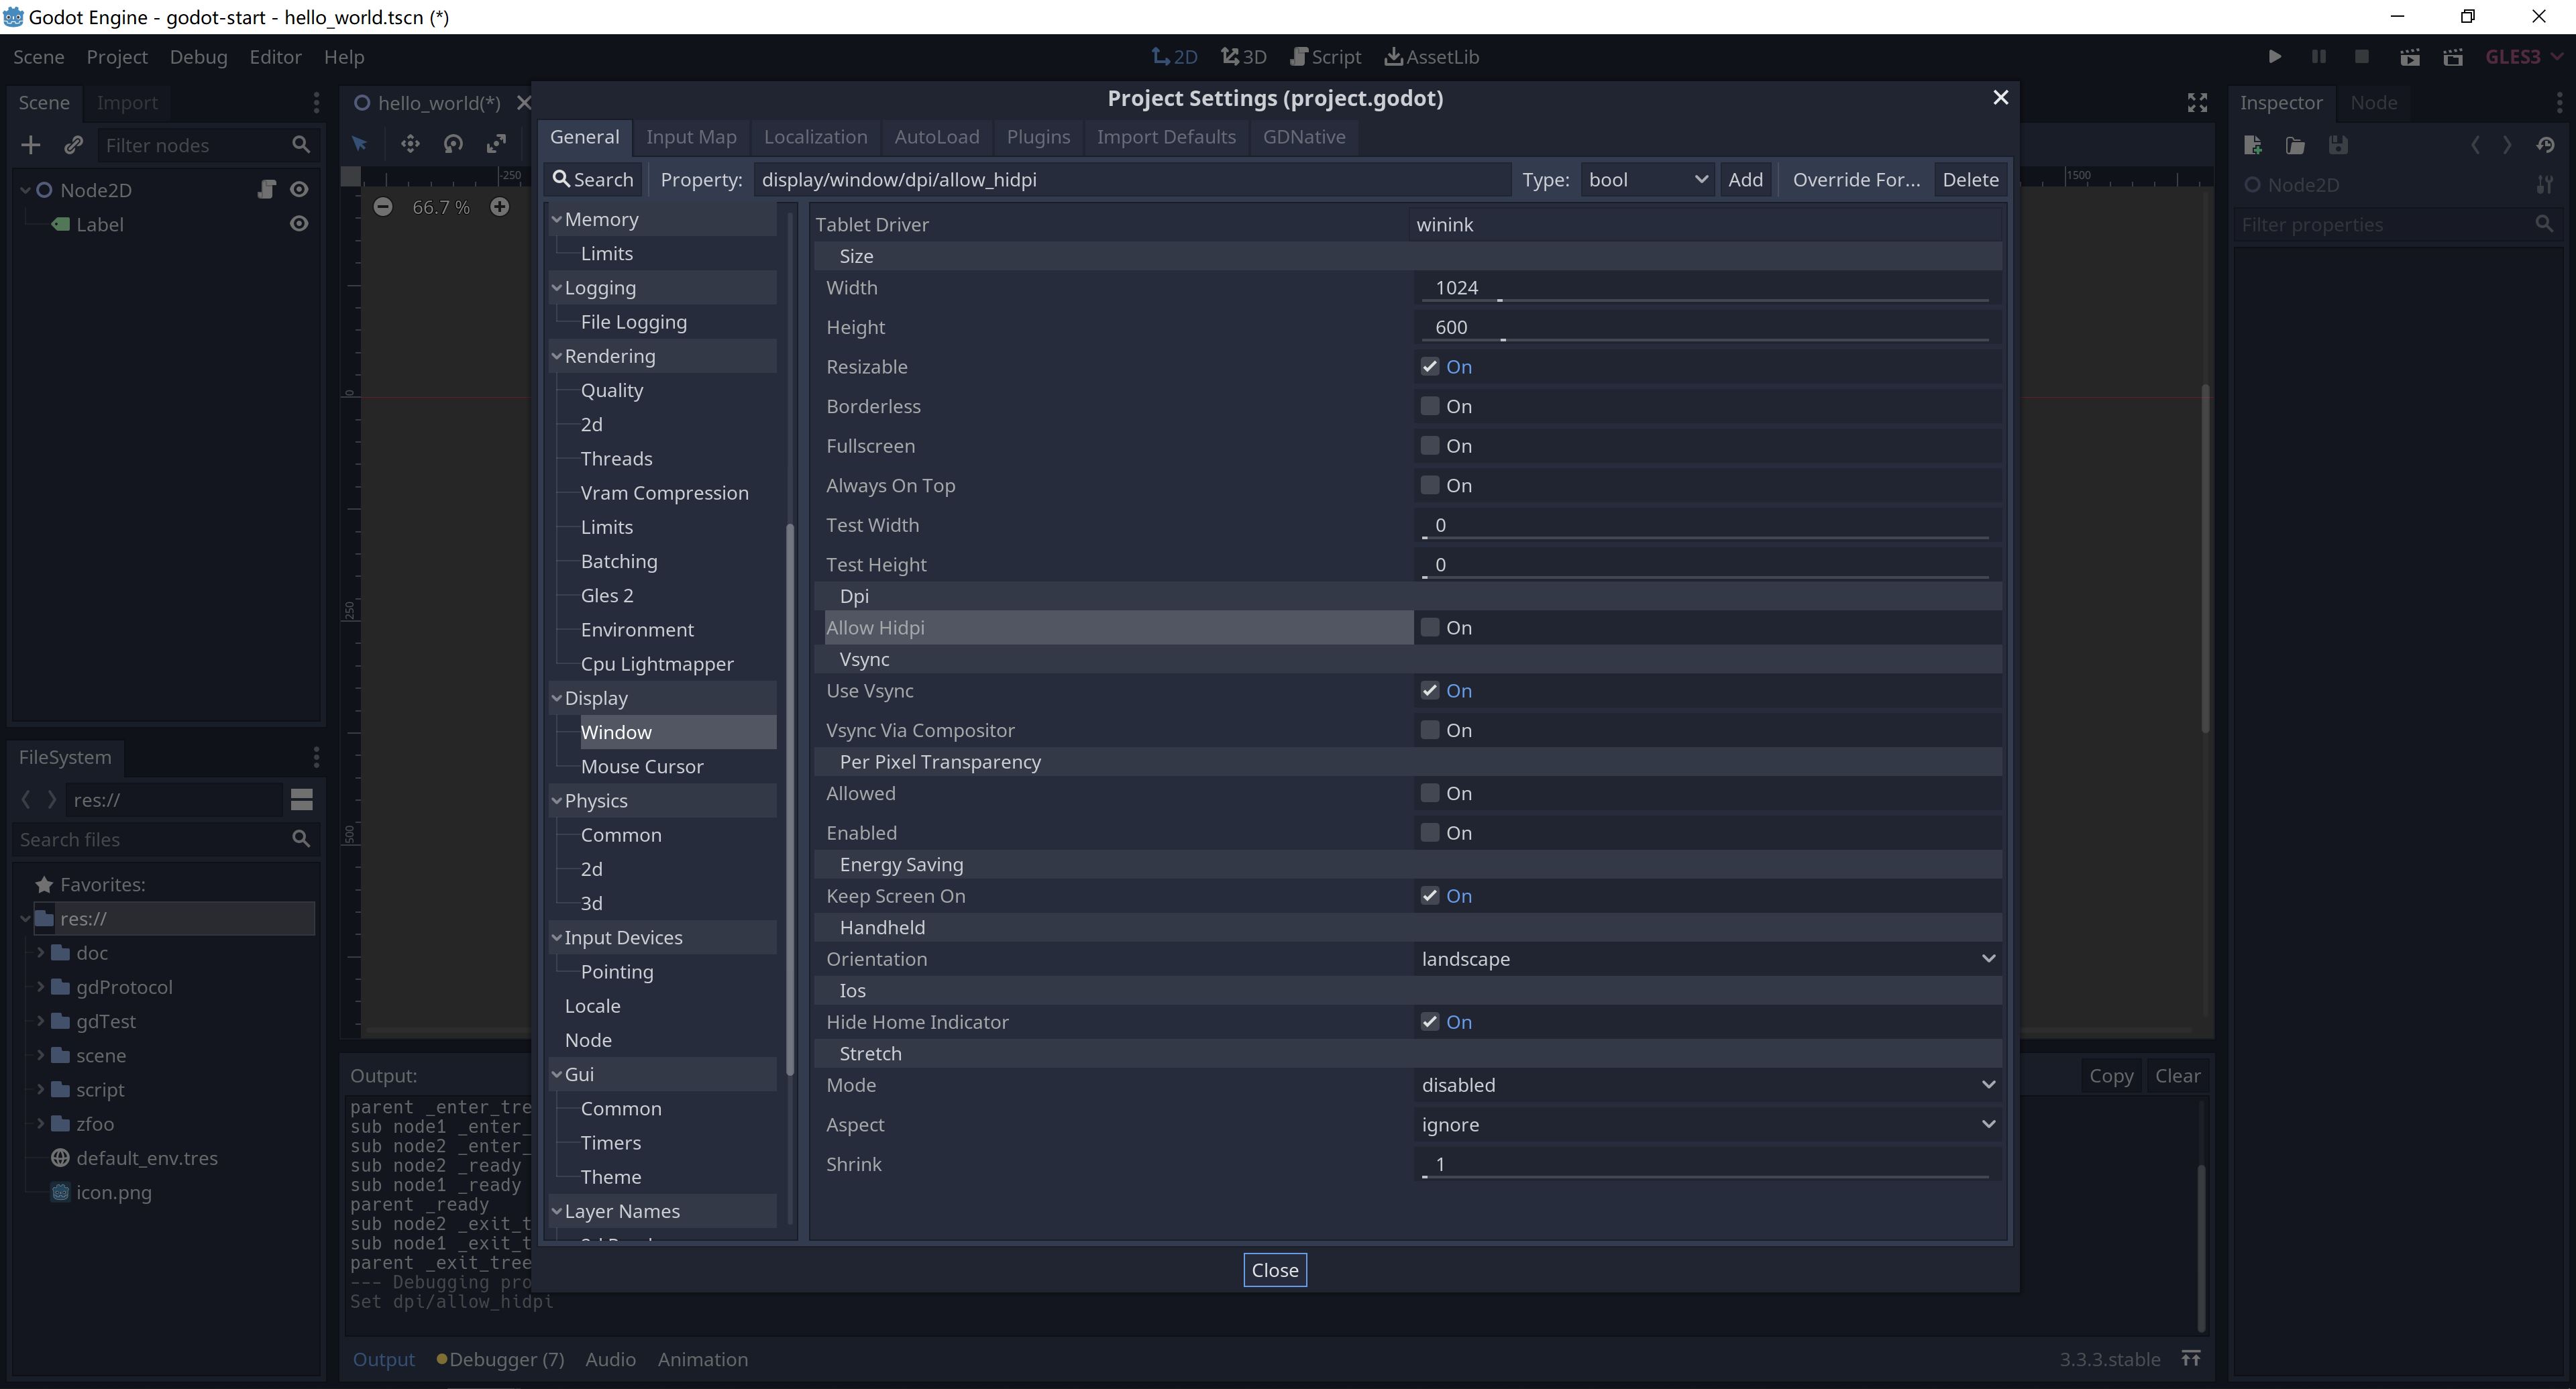2576x1389 pixels.
Task: Copy the Output log
Action: pos(2111,1076)
